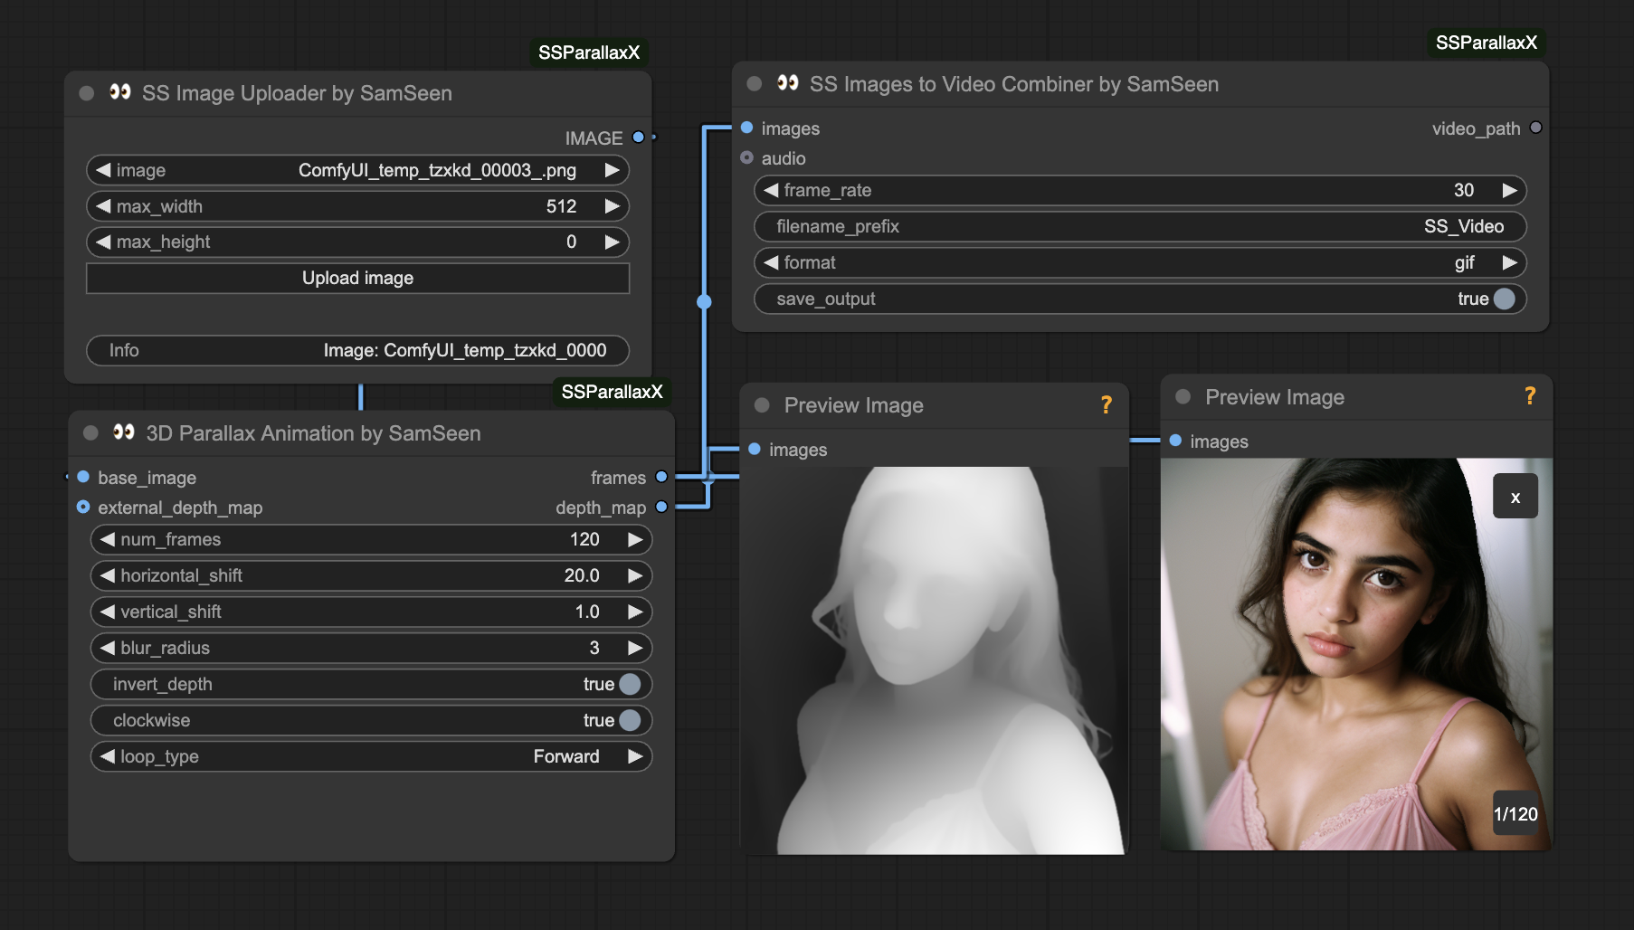Collapse the SS Image Uploader node dot

[x=87, y=93]
